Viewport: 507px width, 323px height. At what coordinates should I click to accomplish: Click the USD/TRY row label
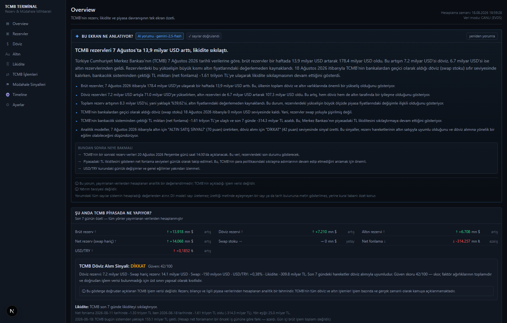coord(84,251)
